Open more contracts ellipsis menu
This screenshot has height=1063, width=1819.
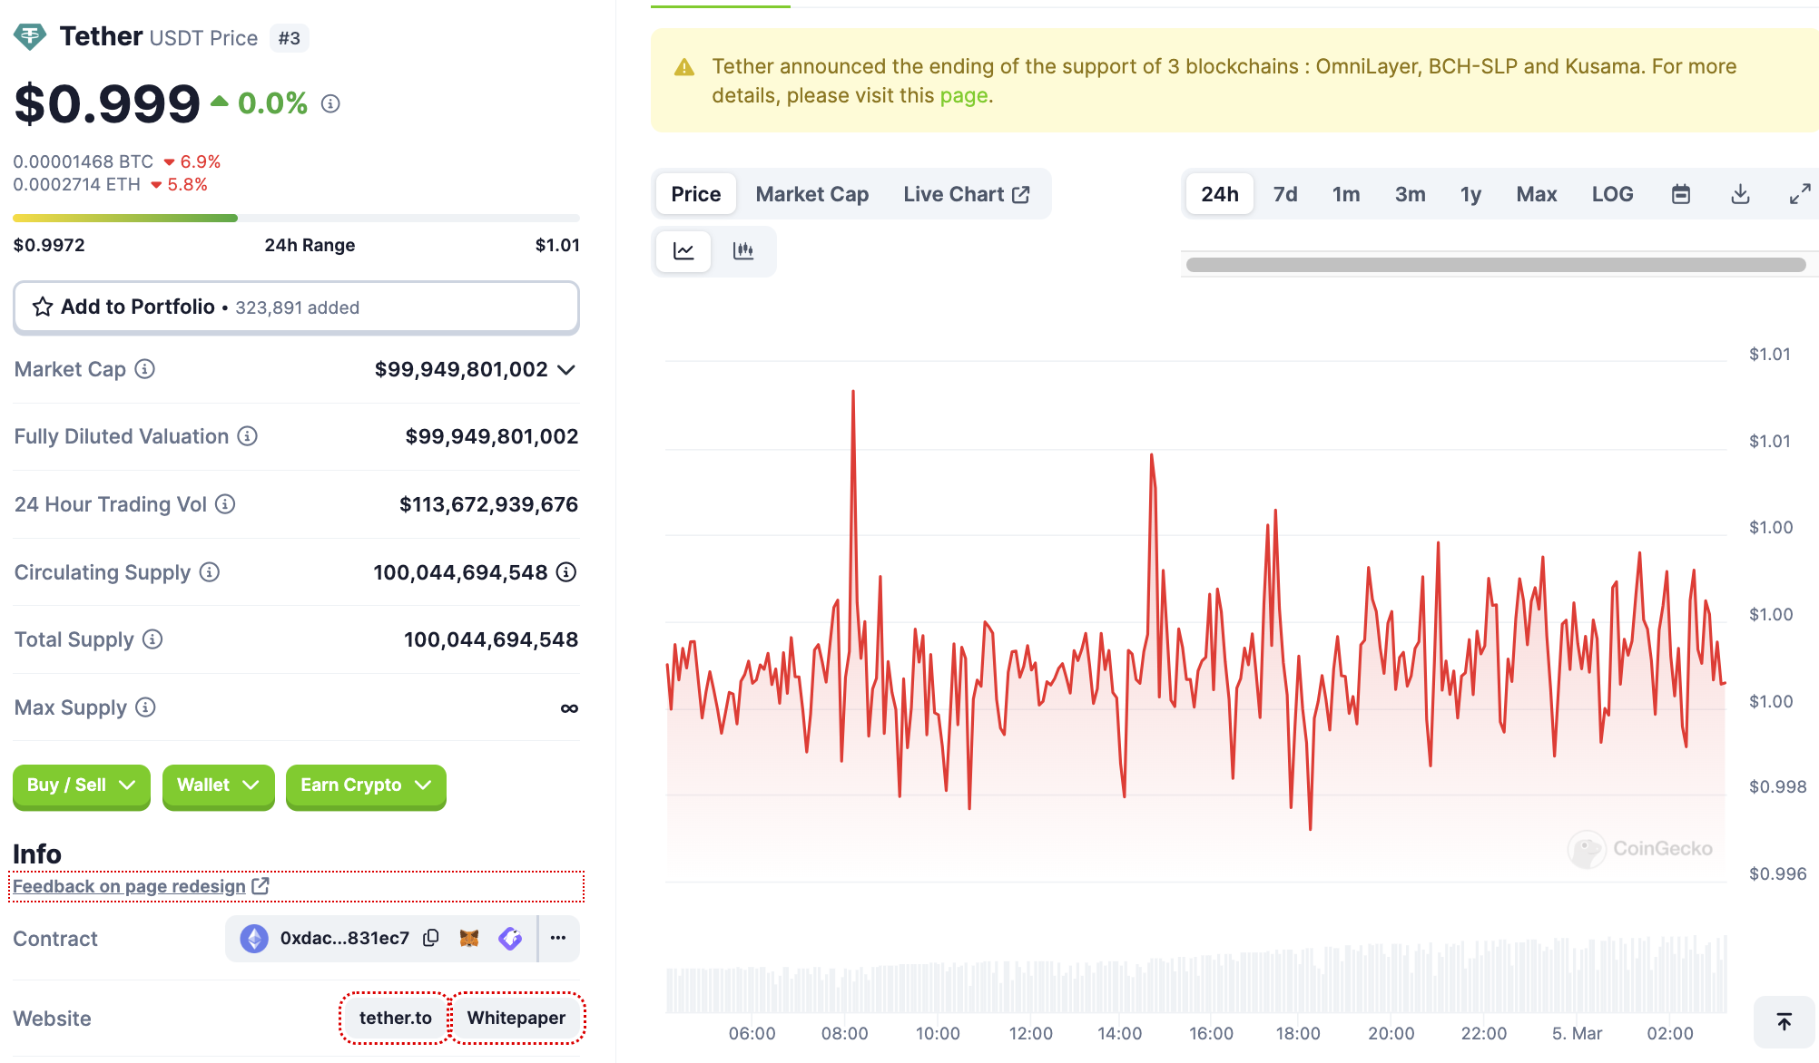558,938
